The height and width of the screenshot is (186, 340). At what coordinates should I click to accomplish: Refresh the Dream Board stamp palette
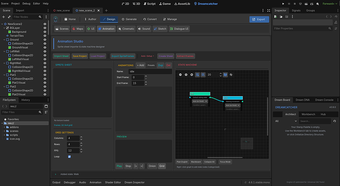(x=335, y=121)
